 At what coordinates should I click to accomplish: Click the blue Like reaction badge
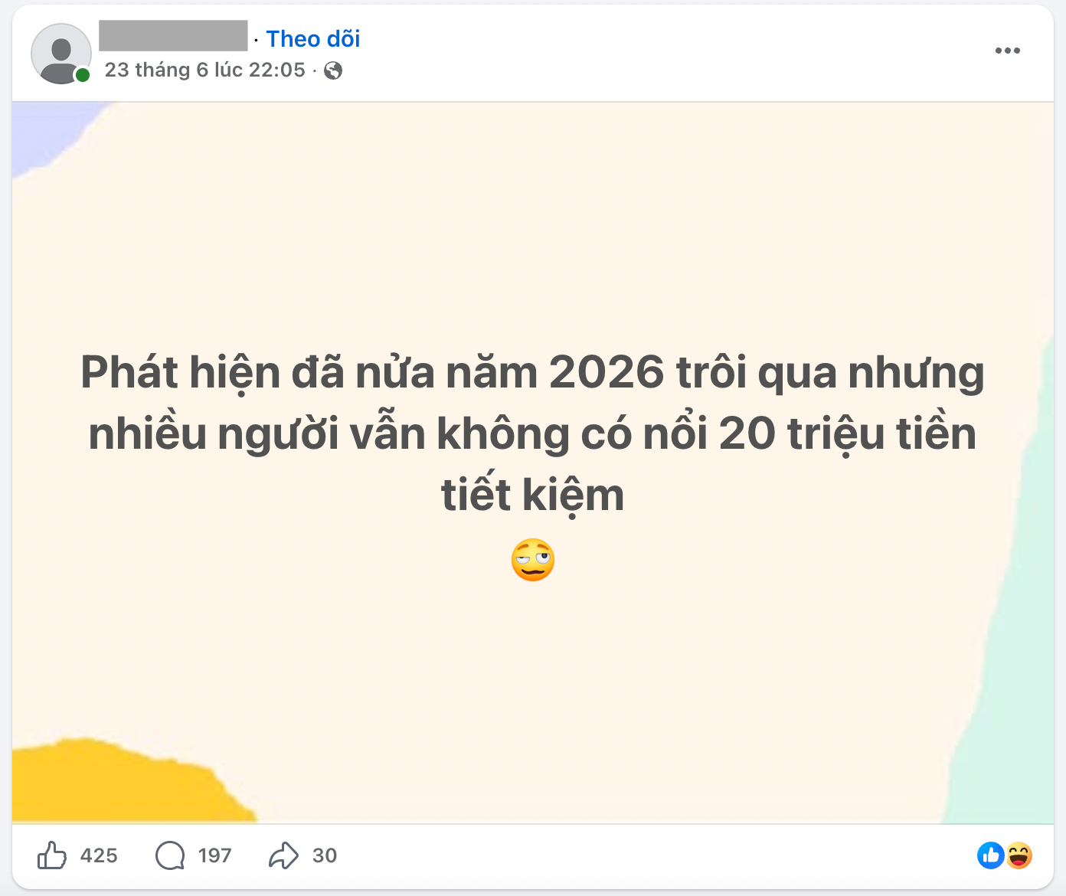pos(991,855)
